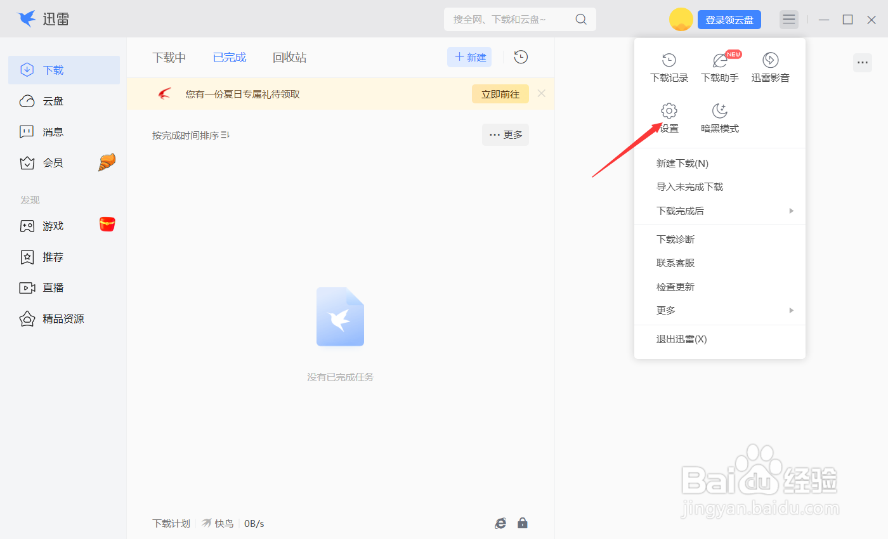Screen dimensions: 888x539
Task: Open 下载诊断 menu entry
Action: point(720,239)
